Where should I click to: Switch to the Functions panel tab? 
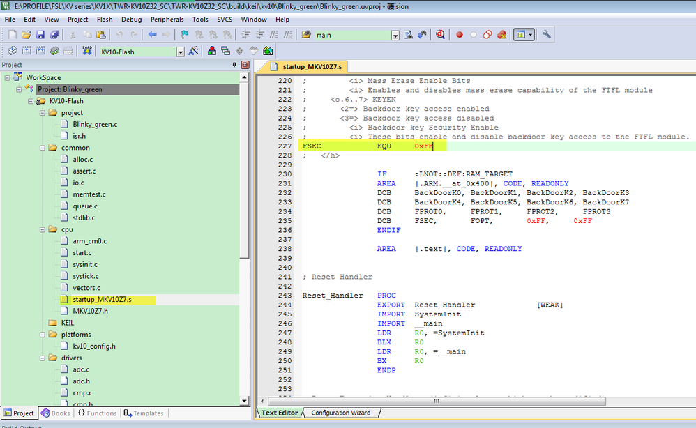(x=97, y=413)
